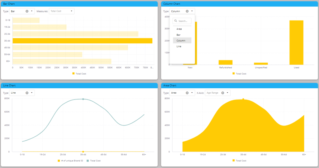Image resolution: width=319 pixels, height=168 pixels.
Task: Open the X-Axis Age Range dropdown arrow
Action: (227, 93)
